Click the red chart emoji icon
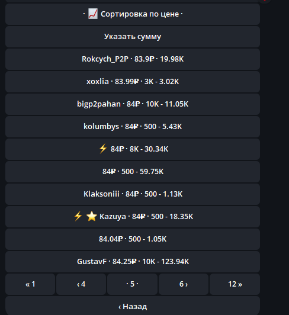The image size is (289, 315). pyautogui.click(x=93, y=14)
